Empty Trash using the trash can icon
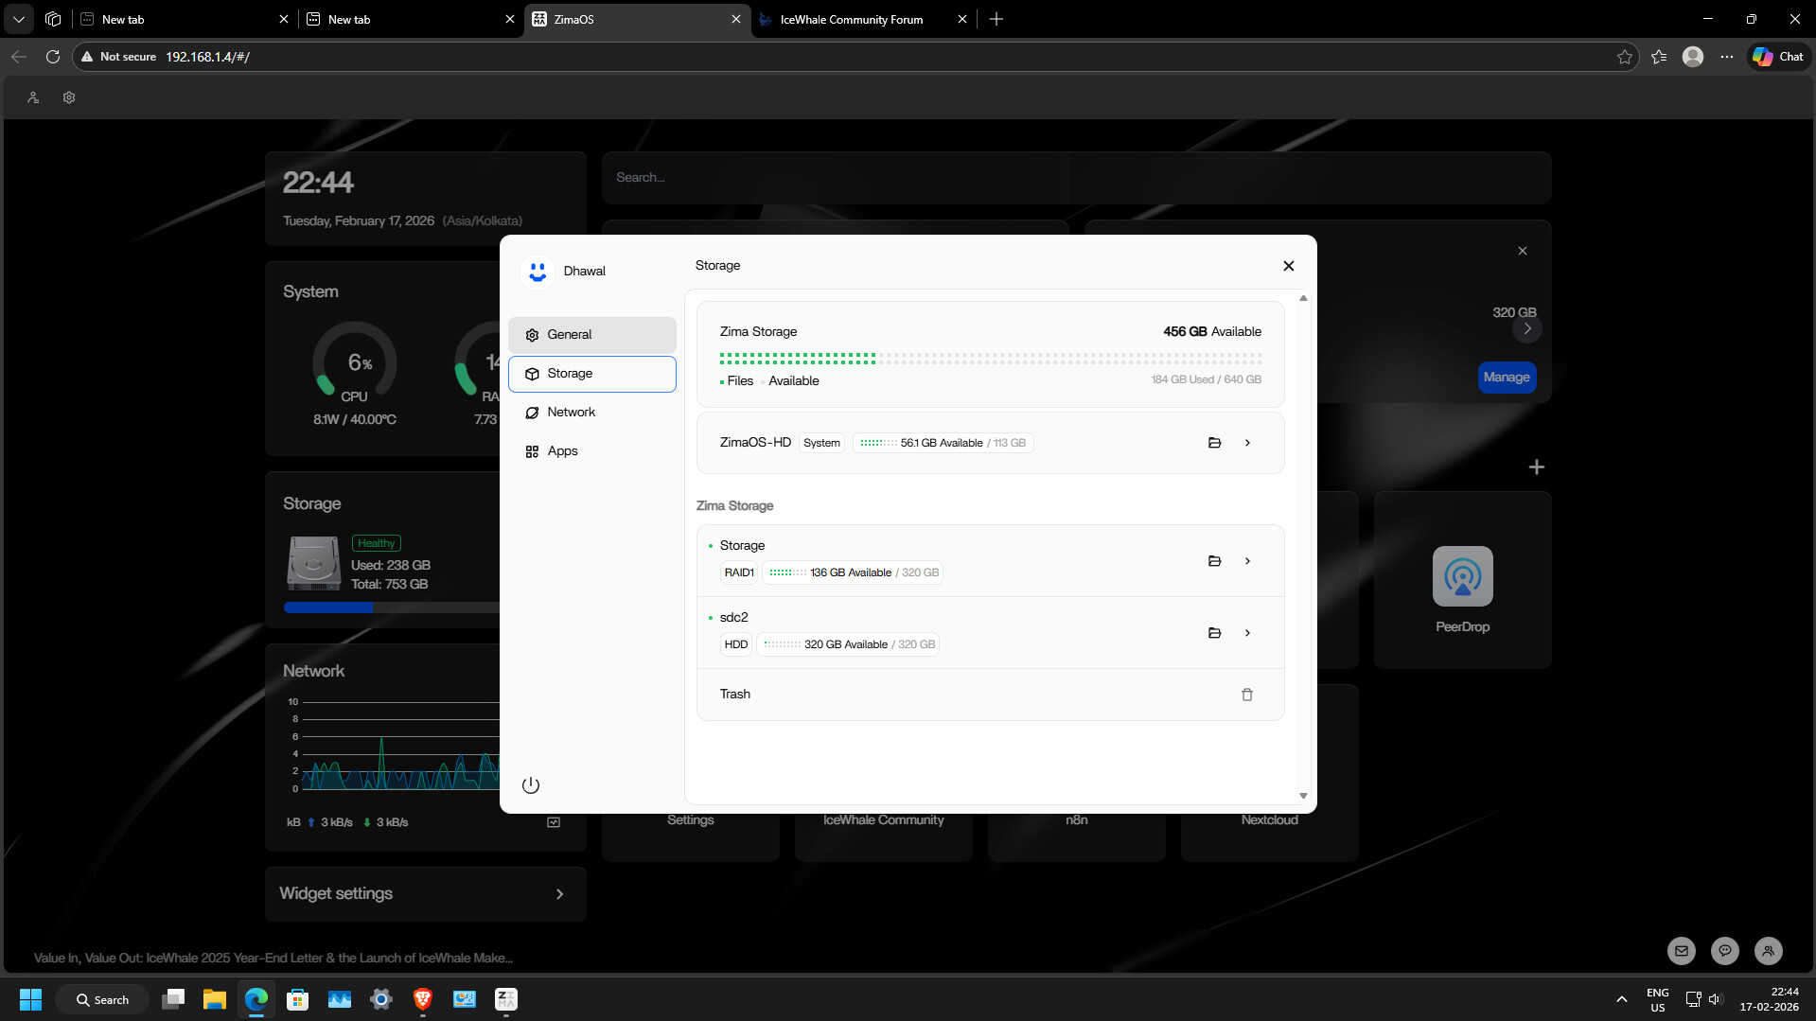This screenshot has height=1021, width=1816. pyautogui.click(x=1246, y=695)
